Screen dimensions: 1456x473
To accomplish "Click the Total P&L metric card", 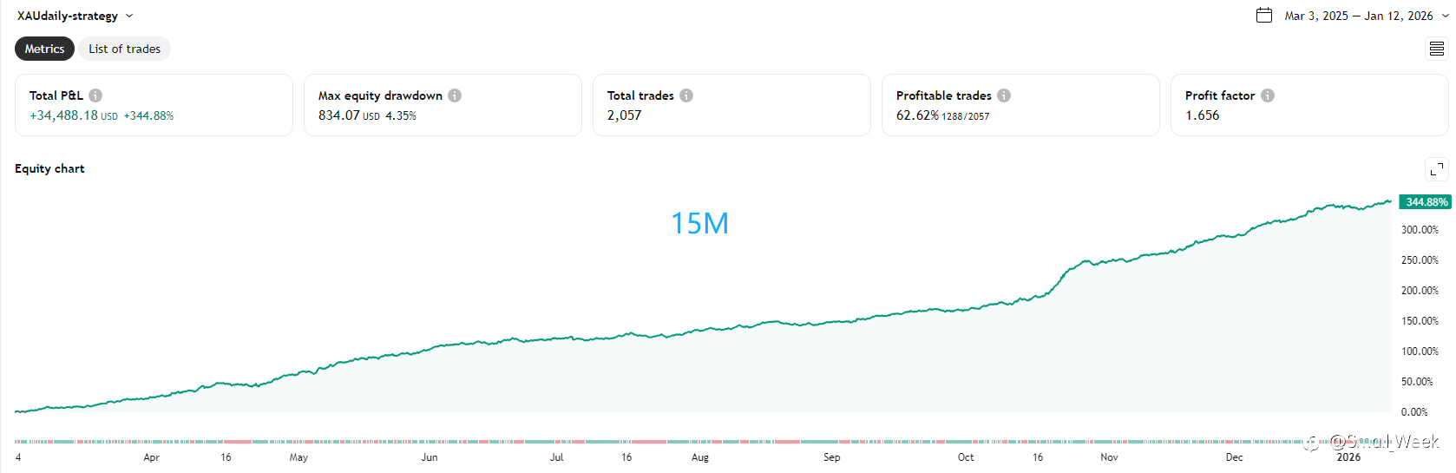I will pos(154,105).
